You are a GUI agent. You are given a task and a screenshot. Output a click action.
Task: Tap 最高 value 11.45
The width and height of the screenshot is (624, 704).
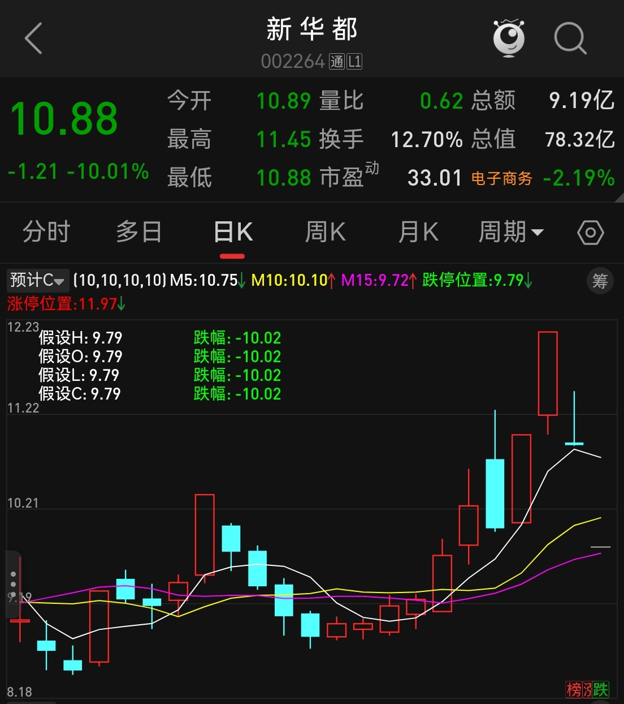284,139
